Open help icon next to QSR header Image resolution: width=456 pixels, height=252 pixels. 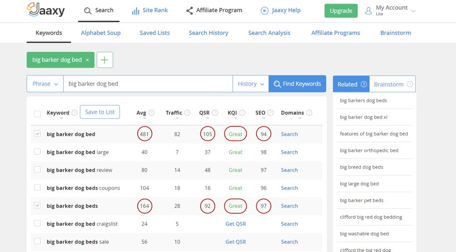click(x=215, y=112)
